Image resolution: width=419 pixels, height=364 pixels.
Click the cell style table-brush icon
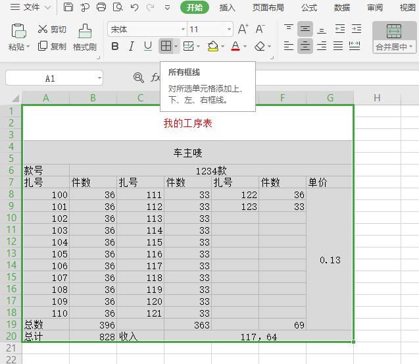(x=189, y=46)
